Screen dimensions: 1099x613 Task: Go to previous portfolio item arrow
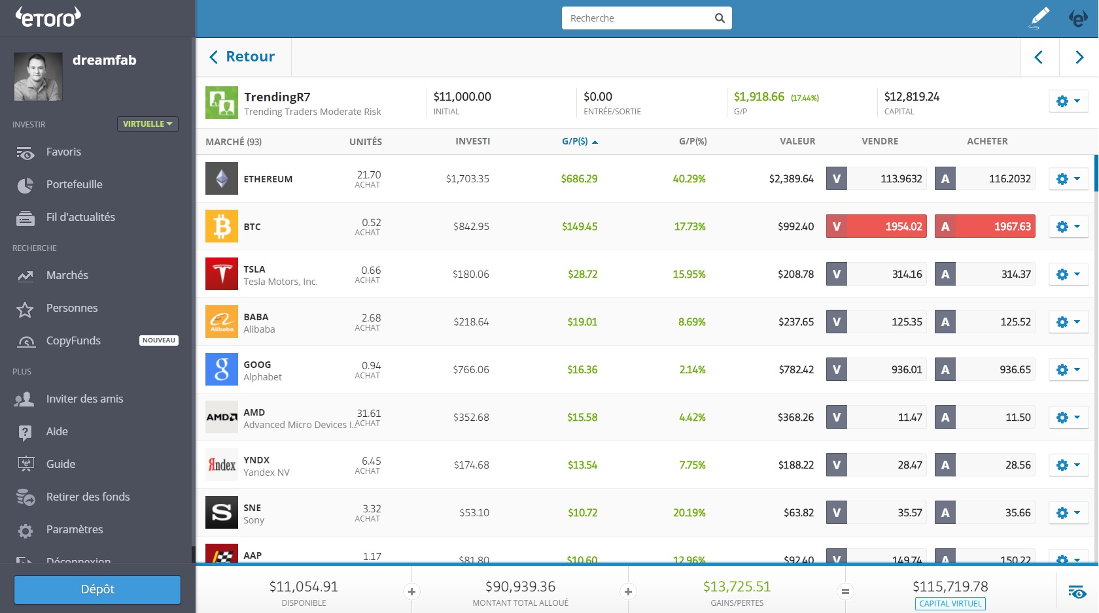(x=1039, y=58)
